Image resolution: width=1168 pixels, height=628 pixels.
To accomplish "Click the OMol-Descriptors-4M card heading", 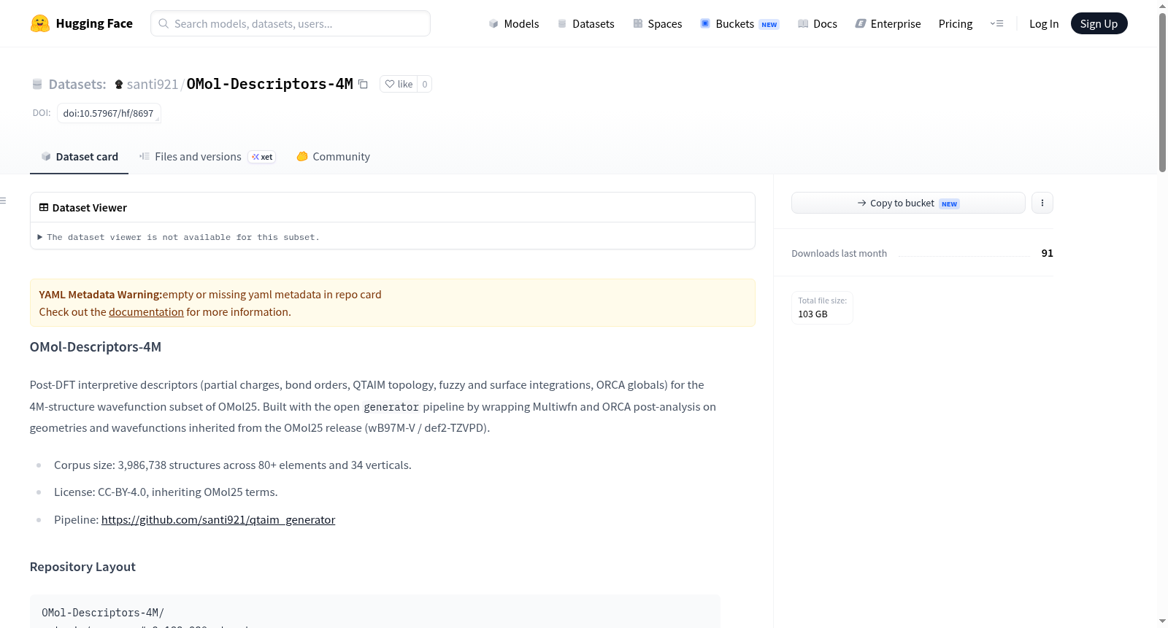I will click(x=96, y=347).
